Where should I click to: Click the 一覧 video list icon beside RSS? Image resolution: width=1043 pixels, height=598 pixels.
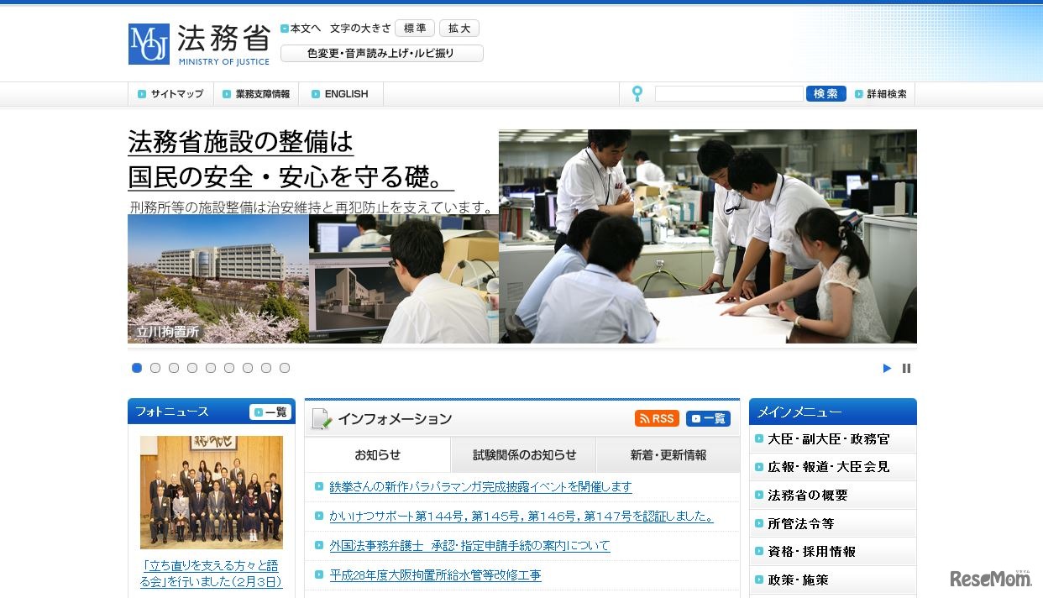point(707,418)
